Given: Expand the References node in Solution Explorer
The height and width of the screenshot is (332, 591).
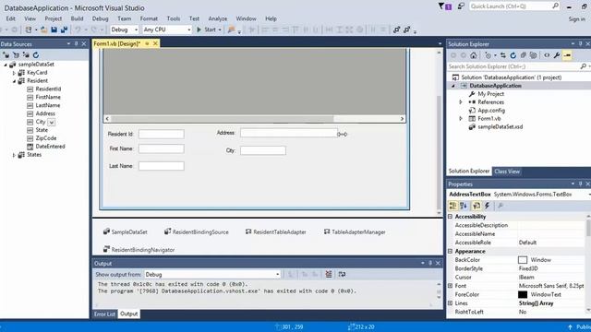Looking at the screenshot, I should [x=460, y=102].
